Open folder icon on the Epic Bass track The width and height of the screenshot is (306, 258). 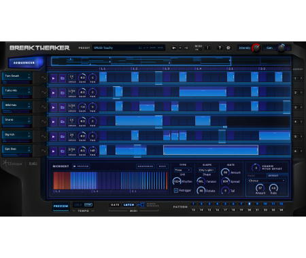[x=62, y=151]
